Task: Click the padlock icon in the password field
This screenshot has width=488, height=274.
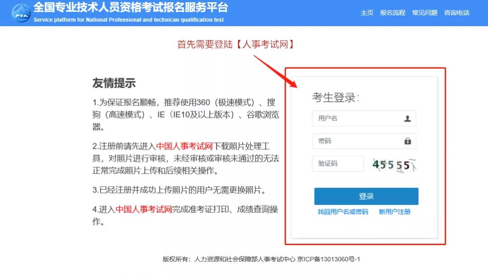Action: (408, 141)
